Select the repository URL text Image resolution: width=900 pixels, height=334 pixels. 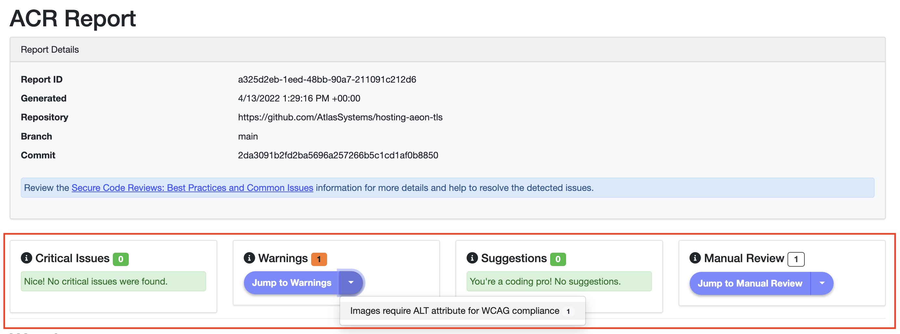(x=340, y=117)
